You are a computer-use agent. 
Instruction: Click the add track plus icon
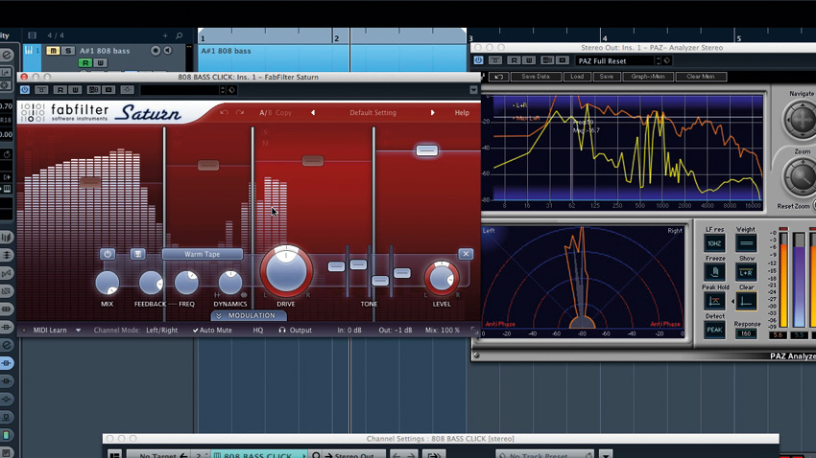pyautogui.click(x=165, y=35)
